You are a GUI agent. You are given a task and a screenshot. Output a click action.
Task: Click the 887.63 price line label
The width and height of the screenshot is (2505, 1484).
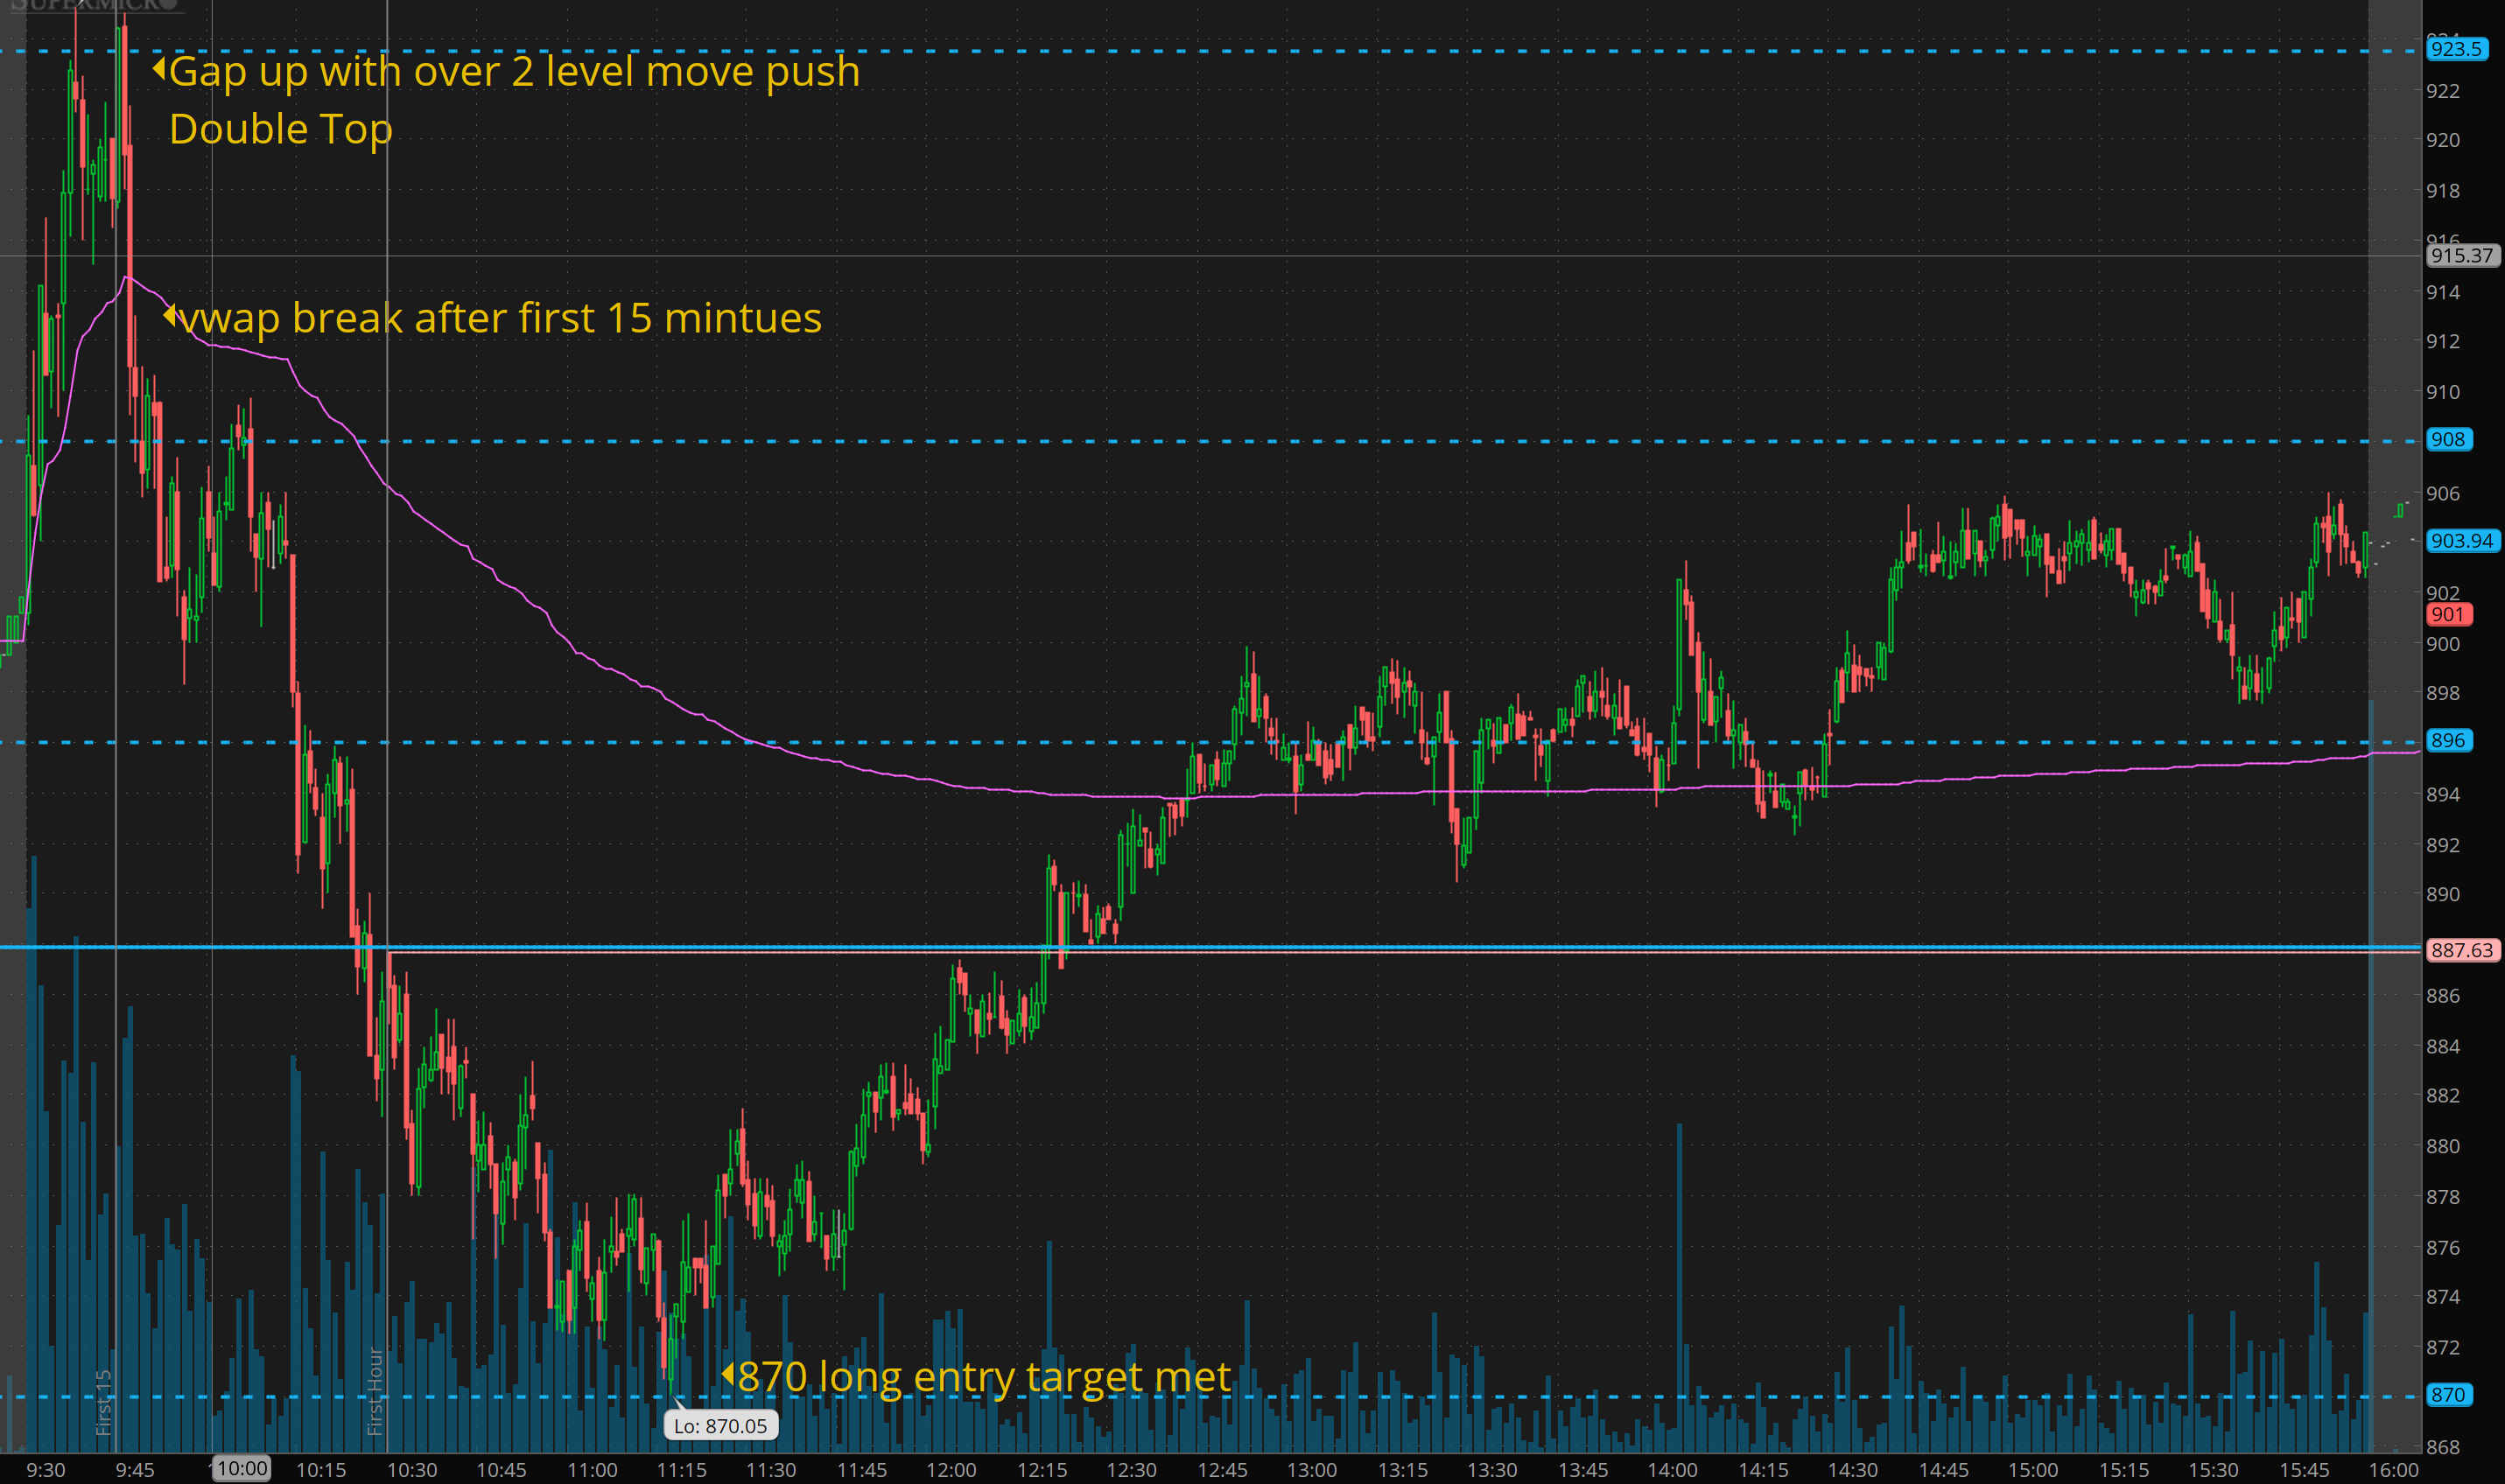[x=2461, y=950]
